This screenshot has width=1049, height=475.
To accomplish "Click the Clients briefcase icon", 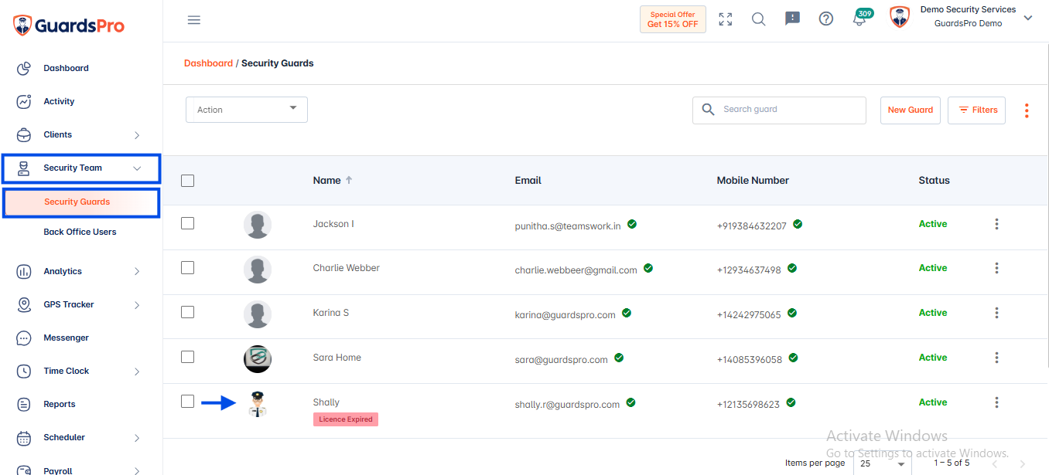I will 24,135.
